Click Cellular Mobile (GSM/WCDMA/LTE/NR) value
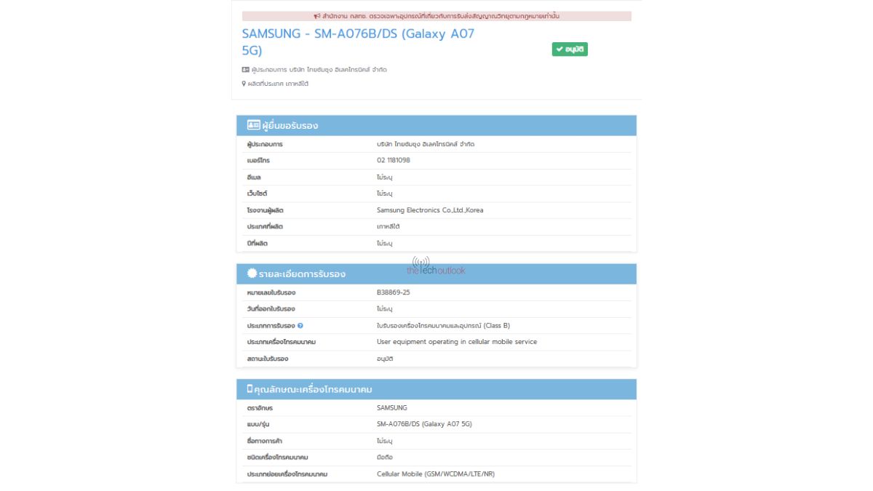Screen dimensions: 873x491 tap(436, 474)
